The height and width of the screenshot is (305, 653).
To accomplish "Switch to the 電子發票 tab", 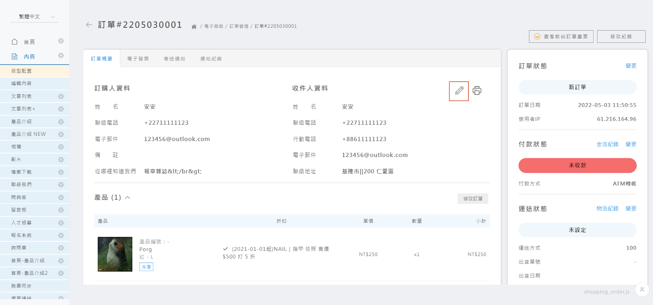I will (x=138, y=59).
